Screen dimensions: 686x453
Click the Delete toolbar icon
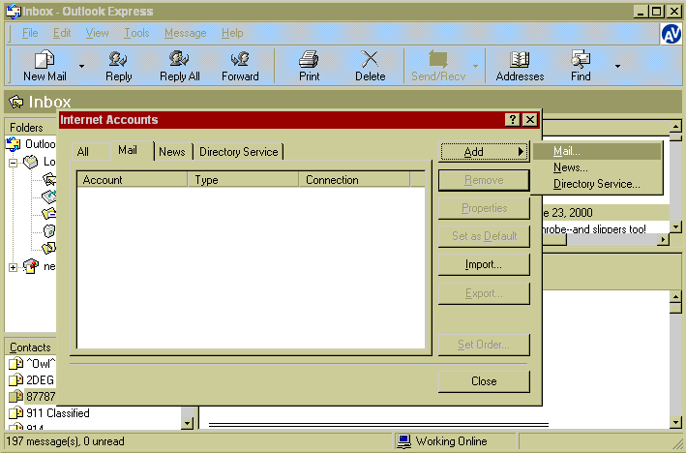[x=370, y=59]
